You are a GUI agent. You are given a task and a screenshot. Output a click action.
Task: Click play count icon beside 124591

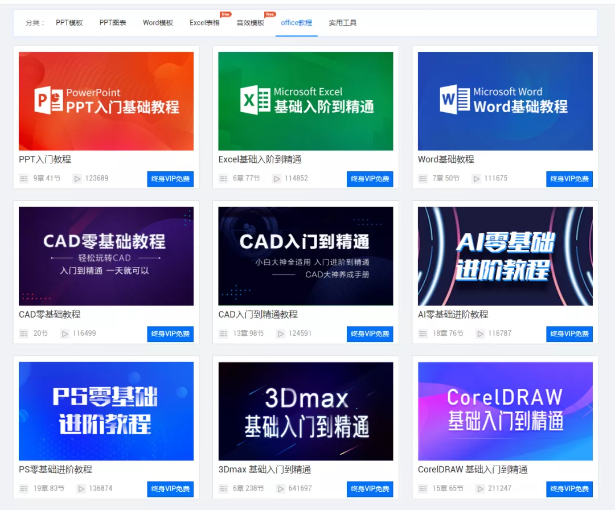tap(280, 334)
